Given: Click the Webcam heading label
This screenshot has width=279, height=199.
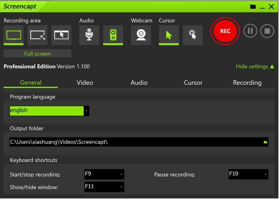Looking at the screenshot, I should pyautogui.click(x=142, y=20).
